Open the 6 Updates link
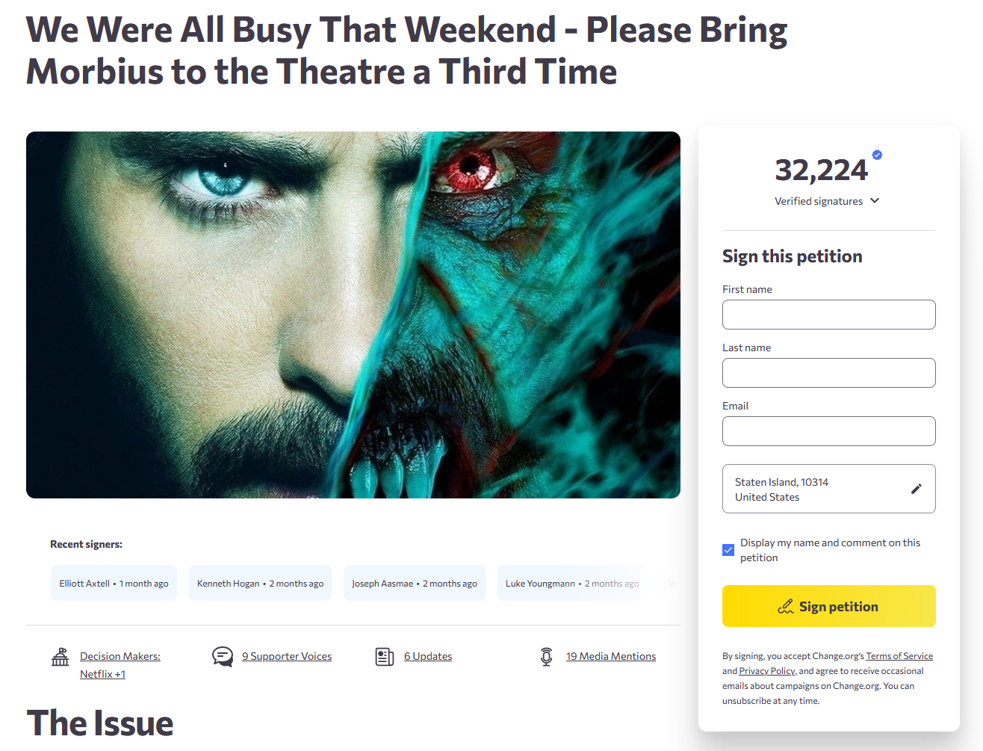Image resolution: width=983 pixels, height=751 pixels. (428, 656)
